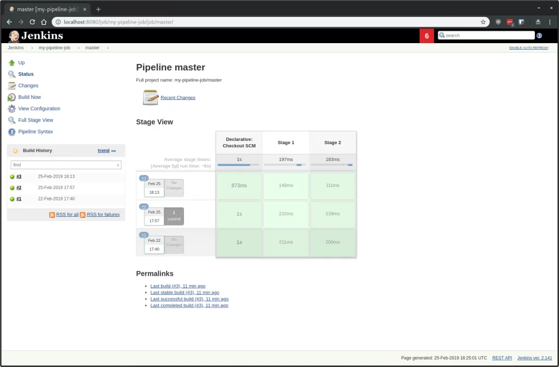Image resolution: width=559 pixels, height=367 pixels.
Task: Click the Status magnifier icon
Action: click(12, 74)
